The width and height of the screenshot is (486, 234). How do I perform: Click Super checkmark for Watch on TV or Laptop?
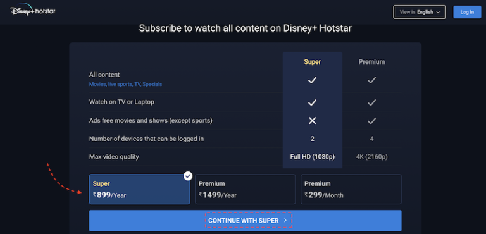[x=312, y=102]
